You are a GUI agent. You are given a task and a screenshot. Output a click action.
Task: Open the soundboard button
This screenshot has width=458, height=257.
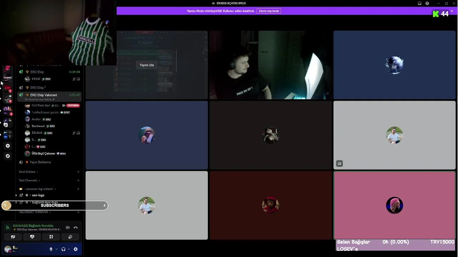[70, 237]
